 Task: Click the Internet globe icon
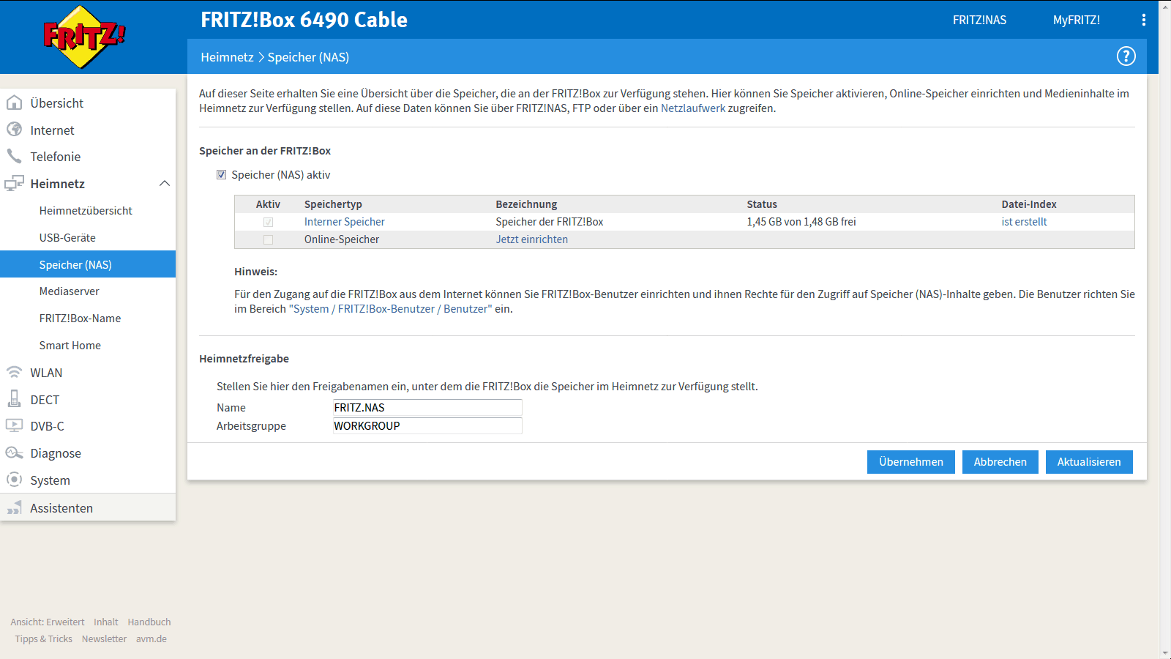point(14,130)
